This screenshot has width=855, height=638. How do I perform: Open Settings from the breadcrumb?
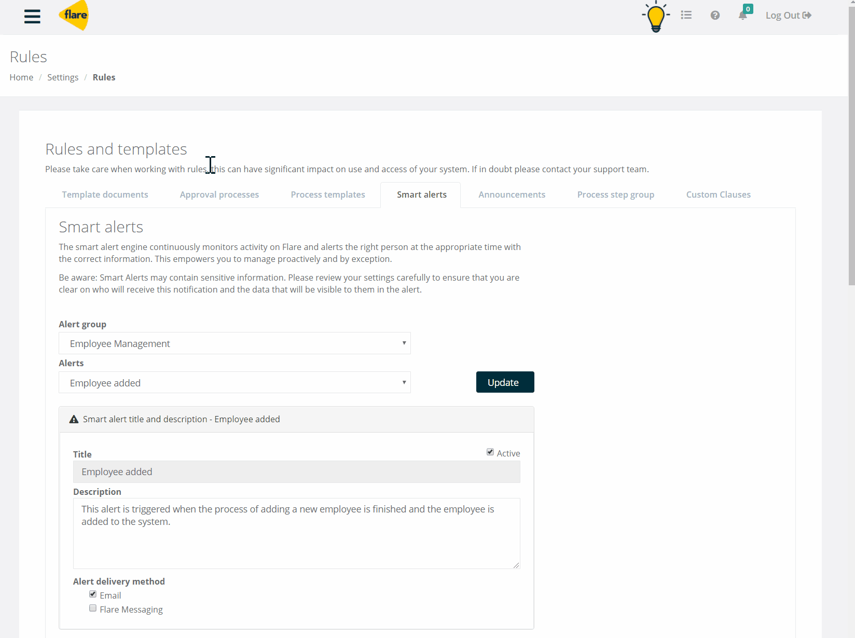coord(62,77)
